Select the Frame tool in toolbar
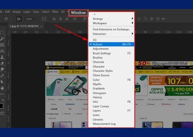 click(x=2, y=45)
